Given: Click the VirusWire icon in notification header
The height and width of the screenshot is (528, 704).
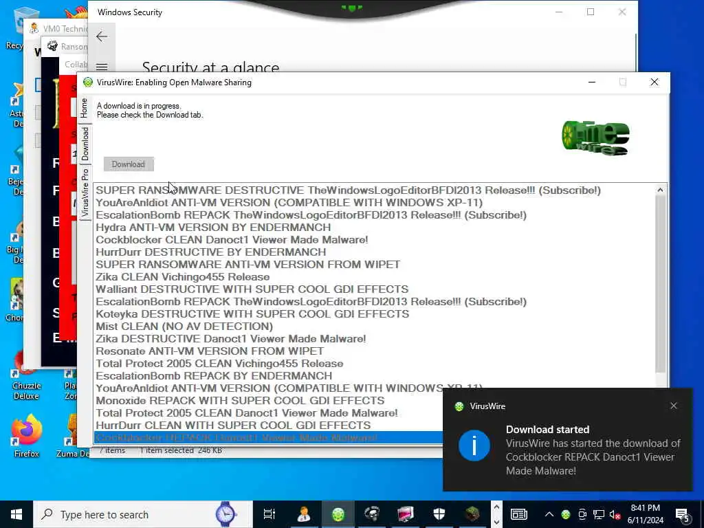Looking at the screenshot, I should [459, 406].
